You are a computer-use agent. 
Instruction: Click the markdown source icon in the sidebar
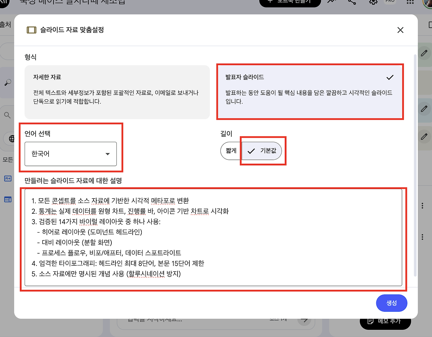[x=7, y=179]
